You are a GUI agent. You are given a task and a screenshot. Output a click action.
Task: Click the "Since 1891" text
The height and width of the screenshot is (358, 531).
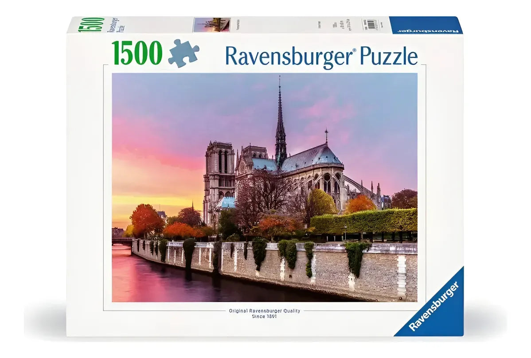coord(264,316)
